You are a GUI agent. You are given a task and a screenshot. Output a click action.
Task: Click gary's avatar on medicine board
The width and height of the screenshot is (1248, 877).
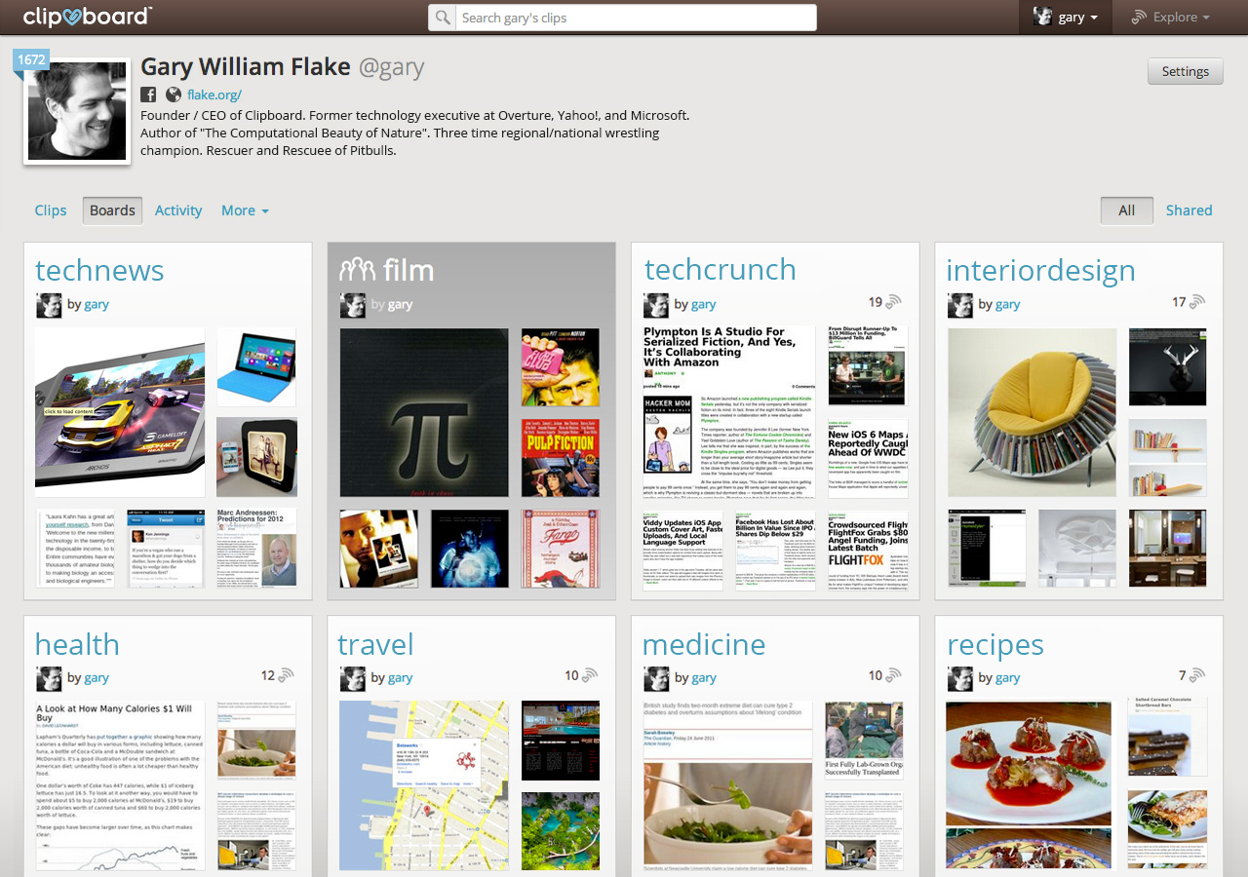click(656, 678)
